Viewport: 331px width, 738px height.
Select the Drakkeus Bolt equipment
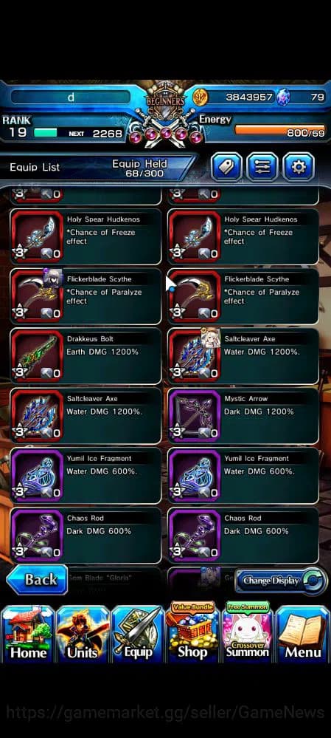[x=86, y=356]
